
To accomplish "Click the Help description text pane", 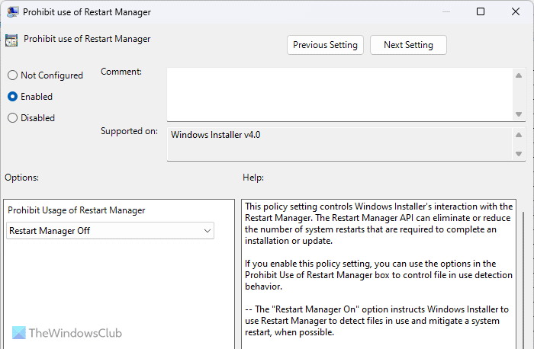I will coord(378,274).
